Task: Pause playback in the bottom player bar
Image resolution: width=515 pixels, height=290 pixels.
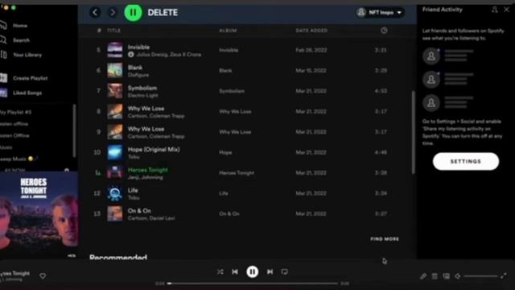Action: pyautogui.click(x=252, y=272)
